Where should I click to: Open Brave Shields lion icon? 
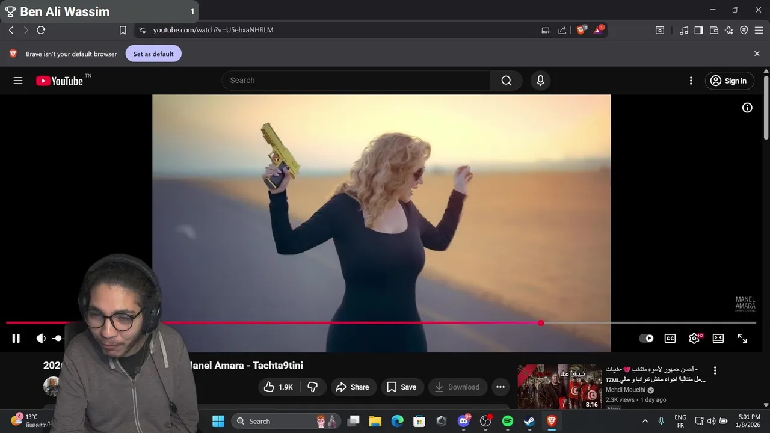coord(581,30)
